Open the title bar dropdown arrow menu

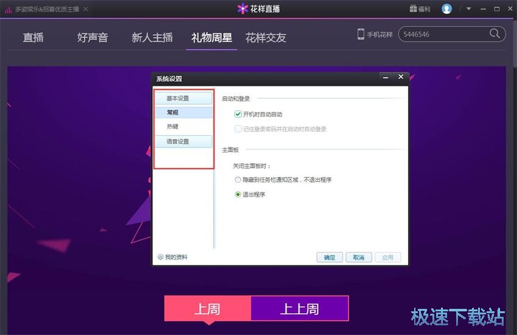(468, 9)
